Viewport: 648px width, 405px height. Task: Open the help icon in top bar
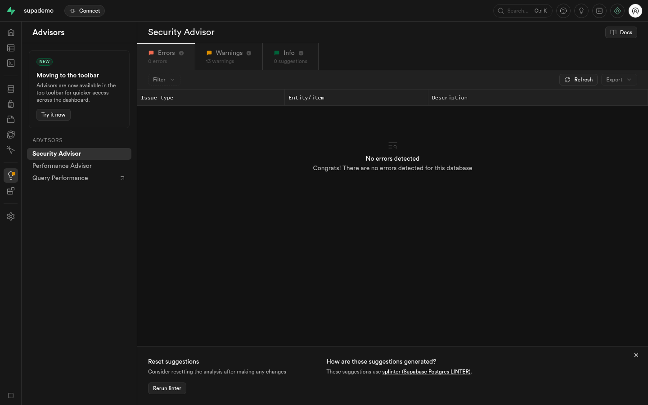563,11
